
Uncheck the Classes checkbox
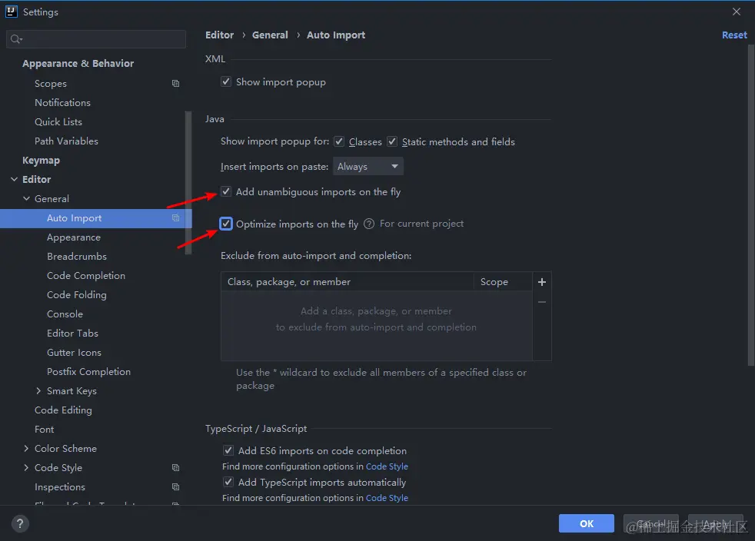(x=339, y=141)
